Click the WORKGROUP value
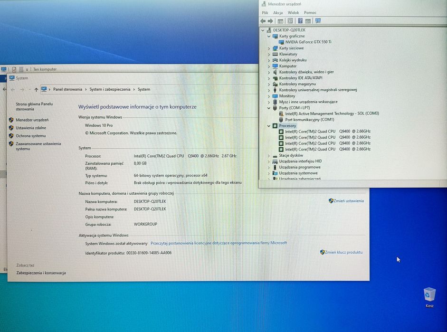This screenshot has width=447, height=332. click(145, 224)
